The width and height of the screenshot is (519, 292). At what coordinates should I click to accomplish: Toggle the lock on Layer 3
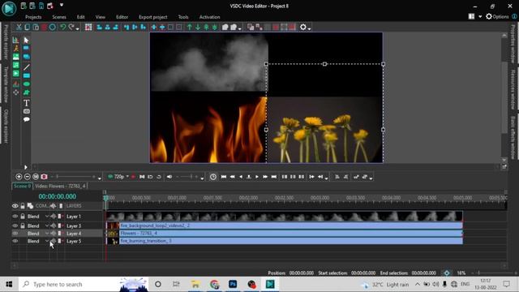point(23,225)
